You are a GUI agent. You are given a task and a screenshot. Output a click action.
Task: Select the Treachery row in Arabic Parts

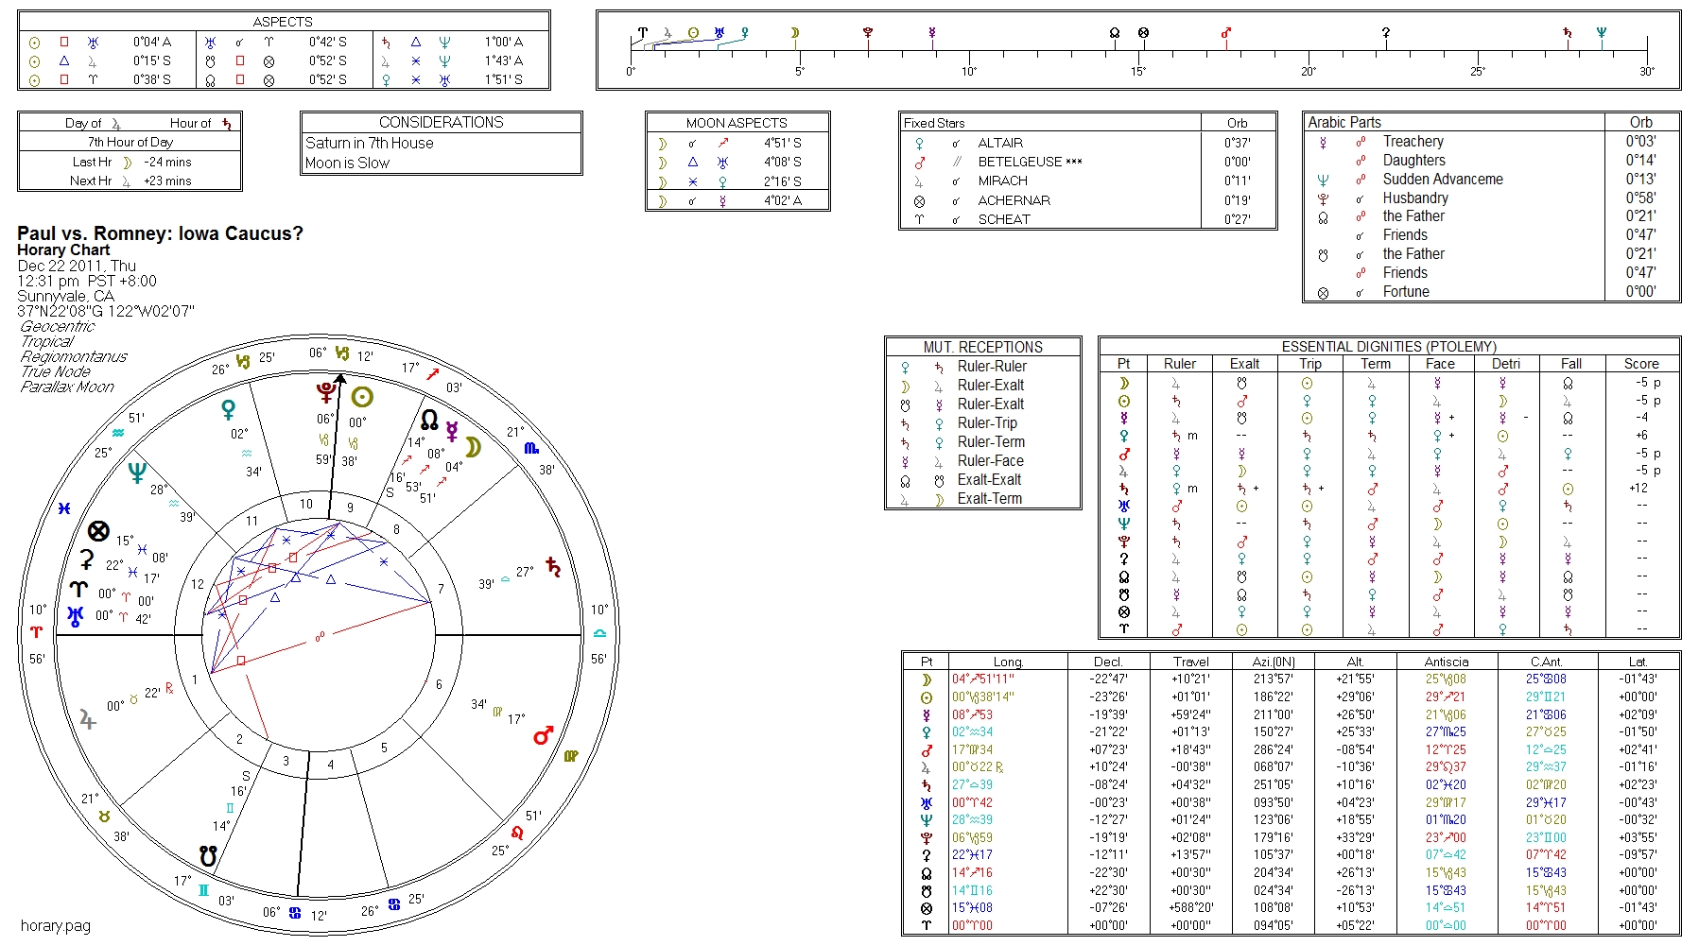click(1413, 142)
